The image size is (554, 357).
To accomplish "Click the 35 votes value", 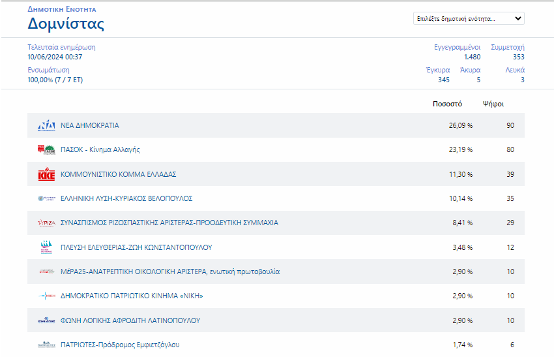I will 510,198.
